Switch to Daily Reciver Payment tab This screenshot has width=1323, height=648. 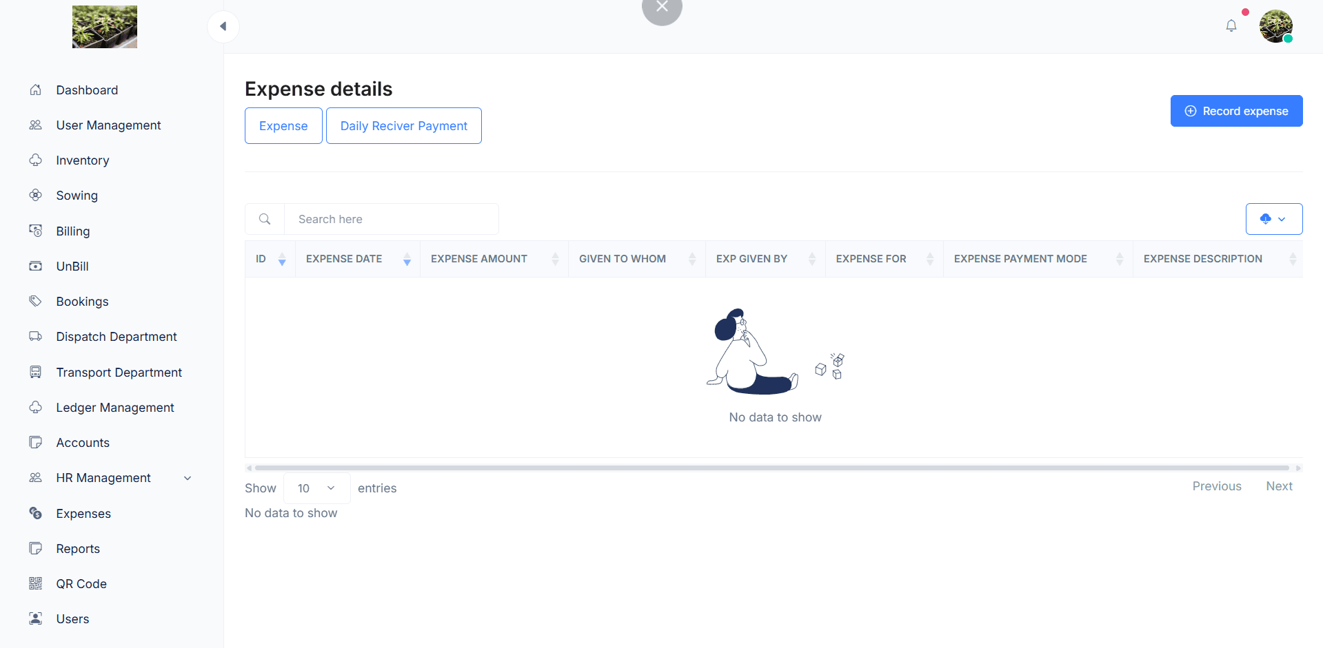pos(403,126)
